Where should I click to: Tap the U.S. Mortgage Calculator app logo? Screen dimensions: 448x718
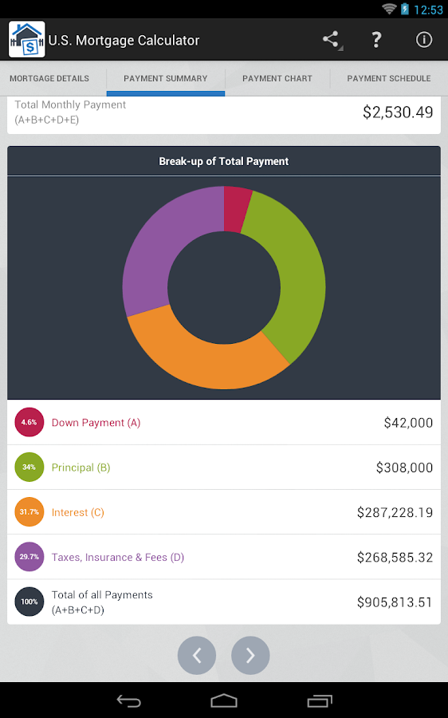[27, 40]
